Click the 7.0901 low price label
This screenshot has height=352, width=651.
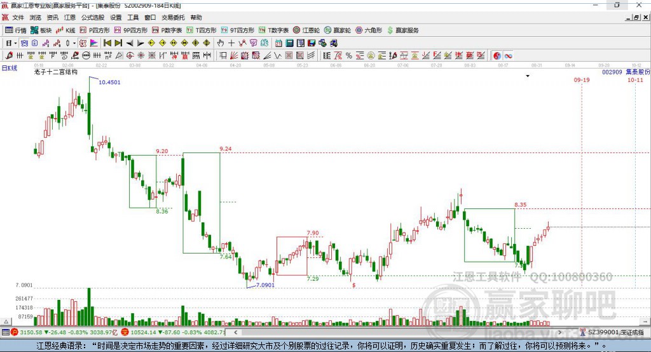coord(265,285)
